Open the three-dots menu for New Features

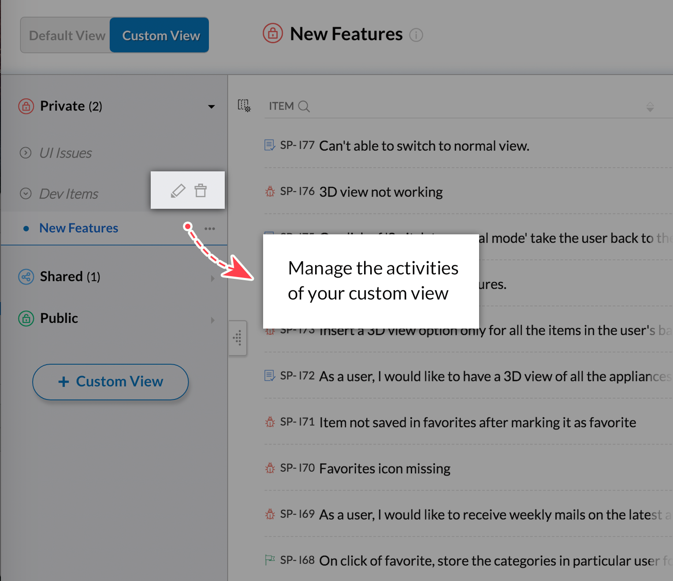[x=210, y=229]
